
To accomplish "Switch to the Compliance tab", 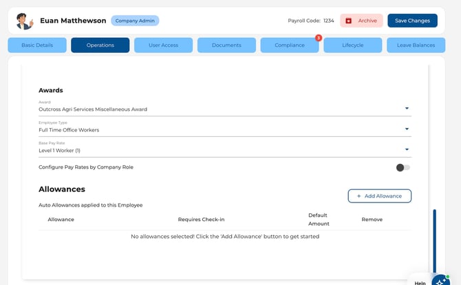I will coord(290,45).
